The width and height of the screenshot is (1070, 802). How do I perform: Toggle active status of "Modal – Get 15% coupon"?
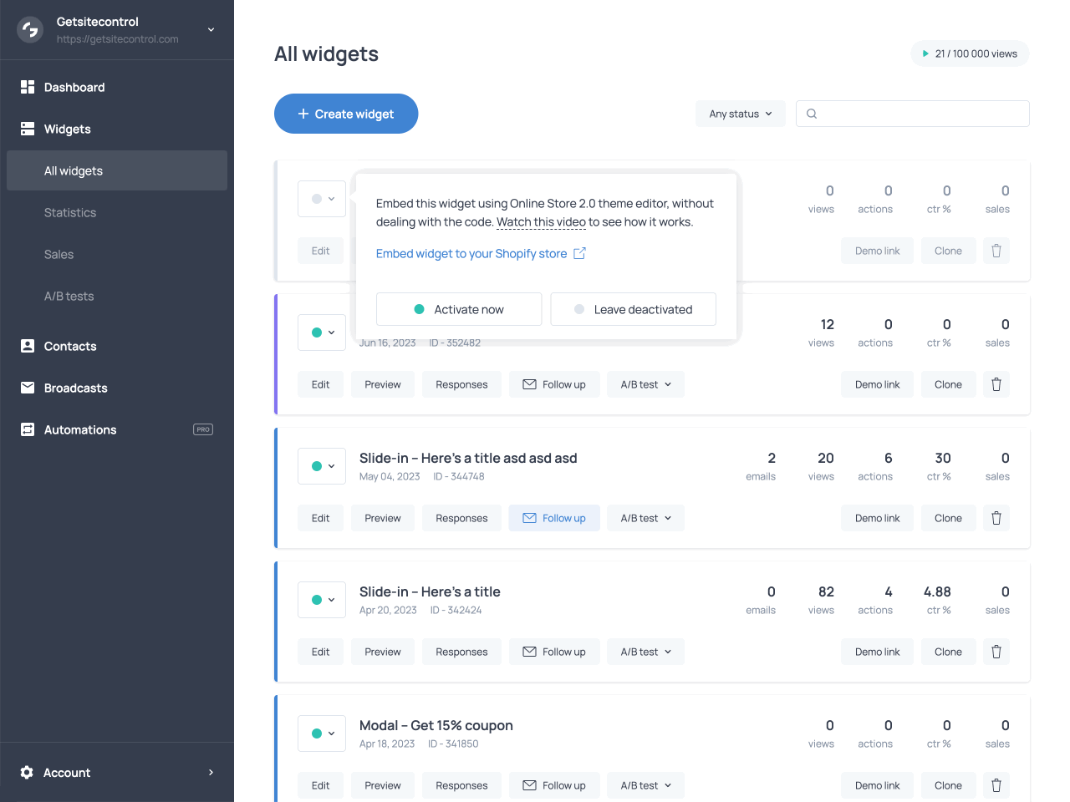[x=322, y=733]
